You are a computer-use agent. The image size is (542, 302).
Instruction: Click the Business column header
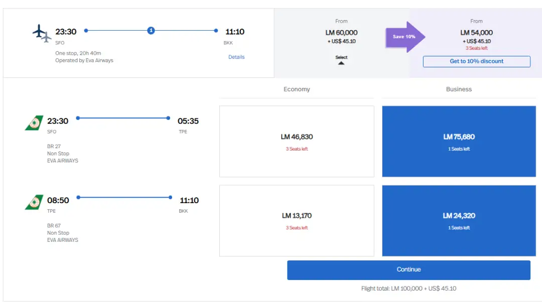click(x=459, y=89)
